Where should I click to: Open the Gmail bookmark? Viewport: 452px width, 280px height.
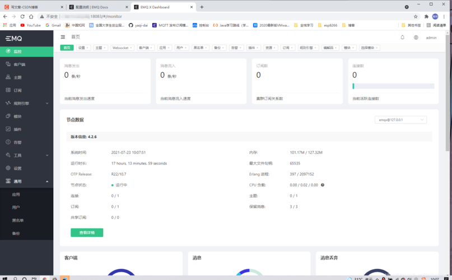point(53,25)
